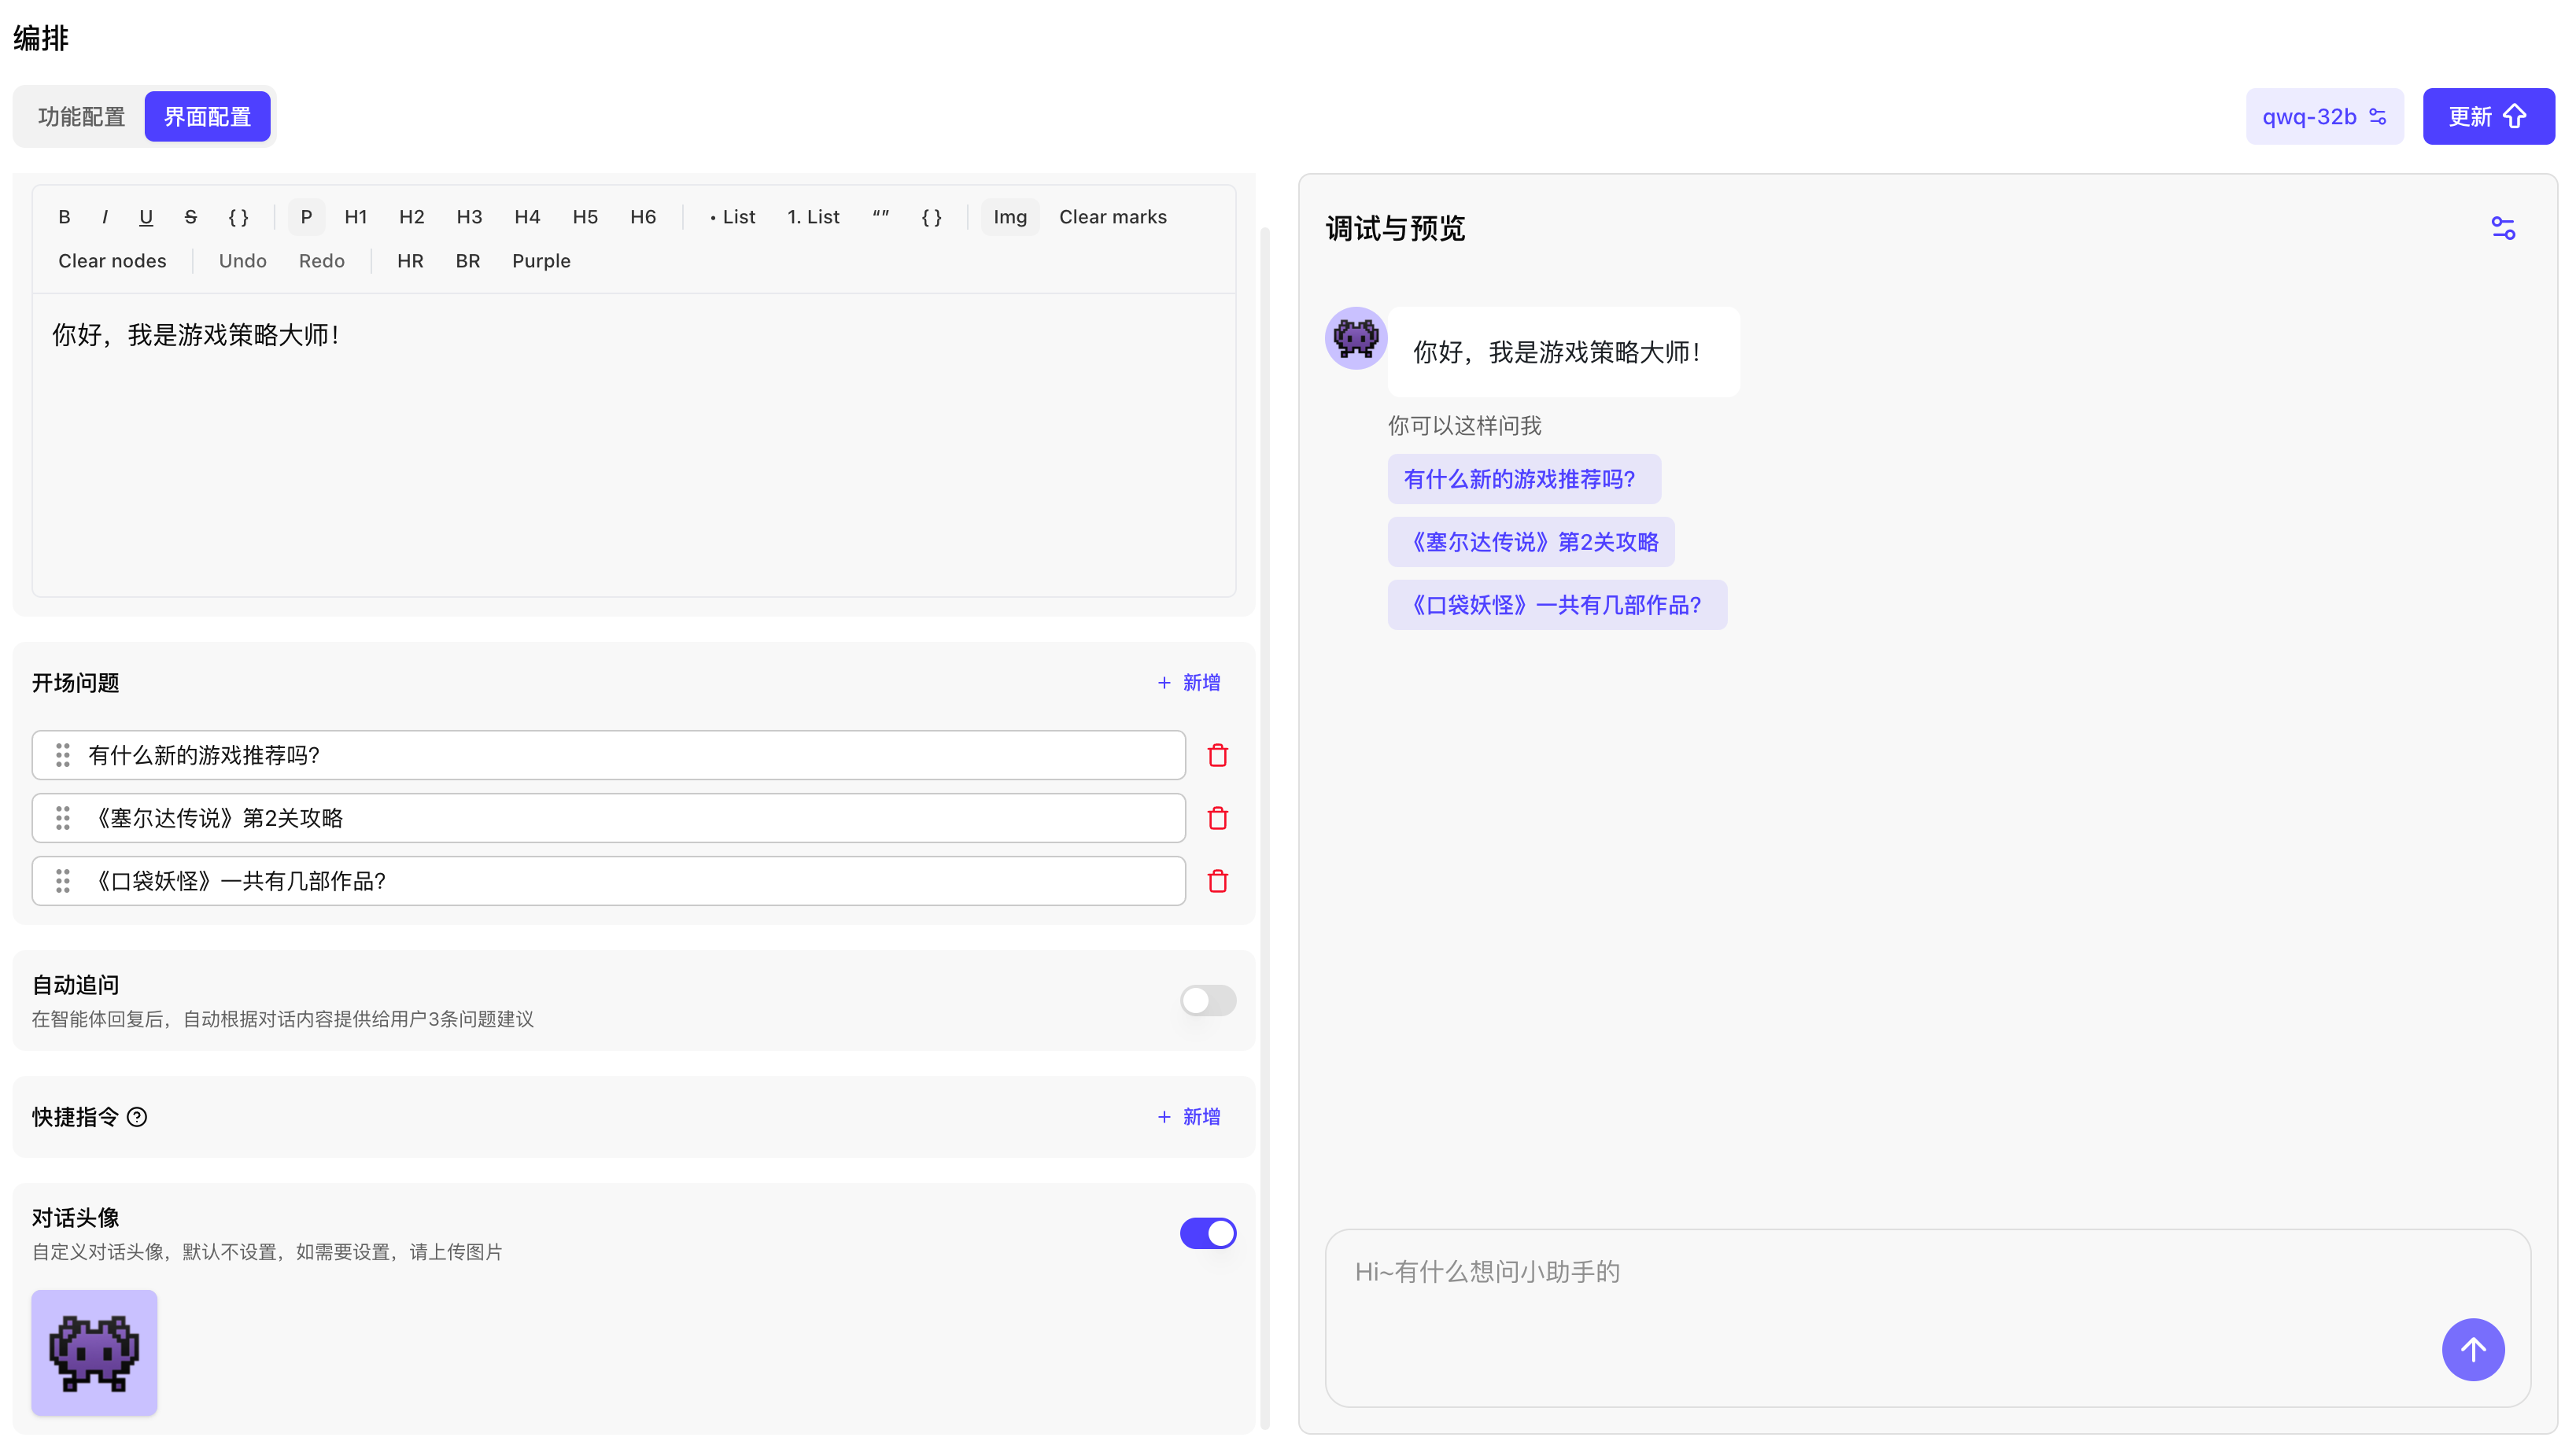
Task: Enable the 自动追问 switch
Action: (1207, 1000)
